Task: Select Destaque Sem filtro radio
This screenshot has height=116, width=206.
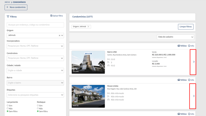Action: point(38,111)
